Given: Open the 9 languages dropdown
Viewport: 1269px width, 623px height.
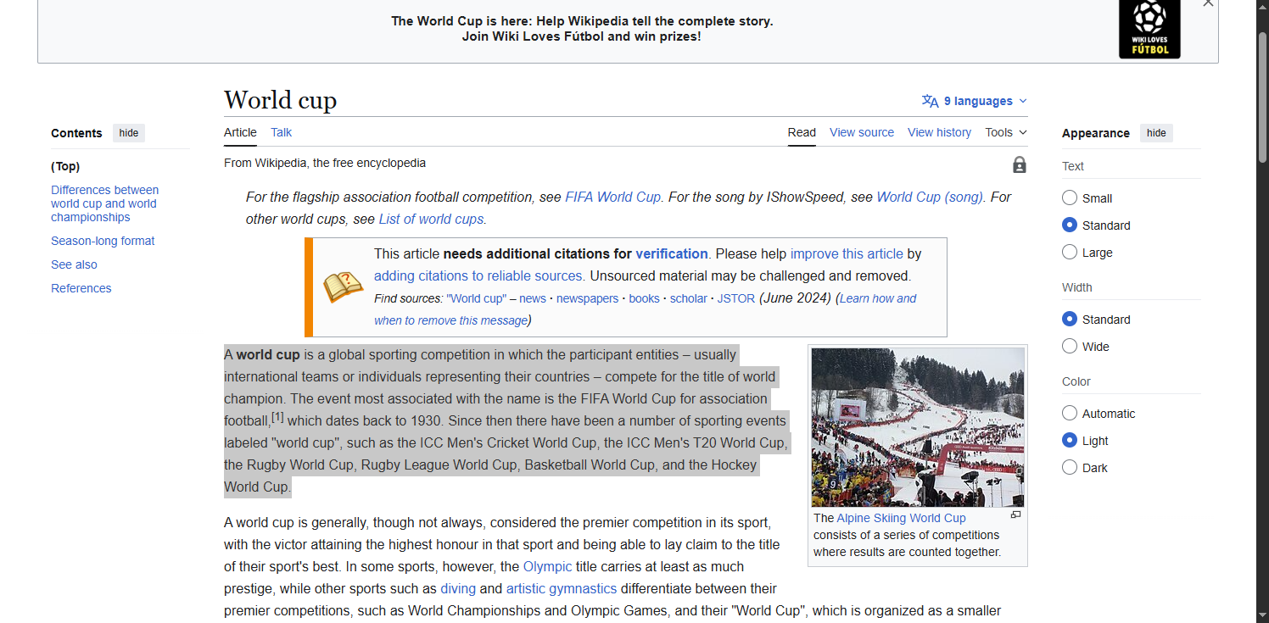Looking at the screenshot, I should [x=975, y=101].
